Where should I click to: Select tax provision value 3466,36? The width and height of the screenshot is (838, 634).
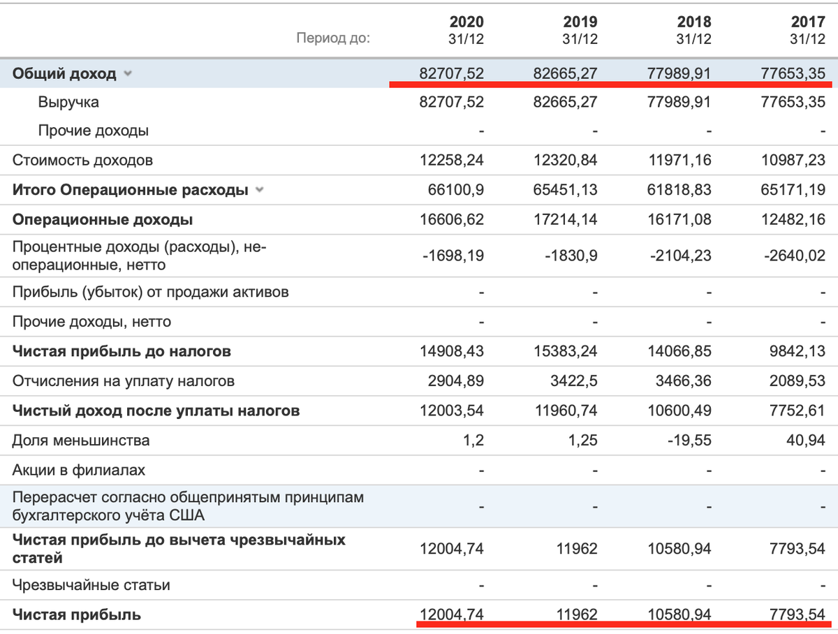(683, 381)
